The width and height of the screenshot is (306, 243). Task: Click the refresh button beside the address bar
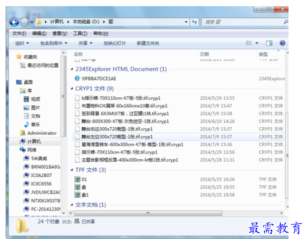[194, 22]
